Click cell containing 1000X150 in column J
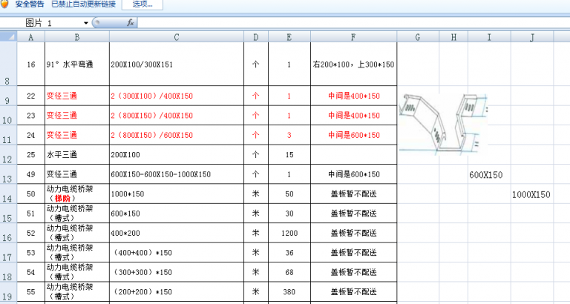The image size is (570, 304). pos(531,194)
